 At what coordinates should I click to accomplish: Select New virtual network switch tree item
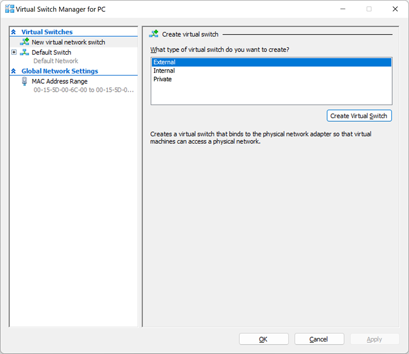(x=68, y=42)
